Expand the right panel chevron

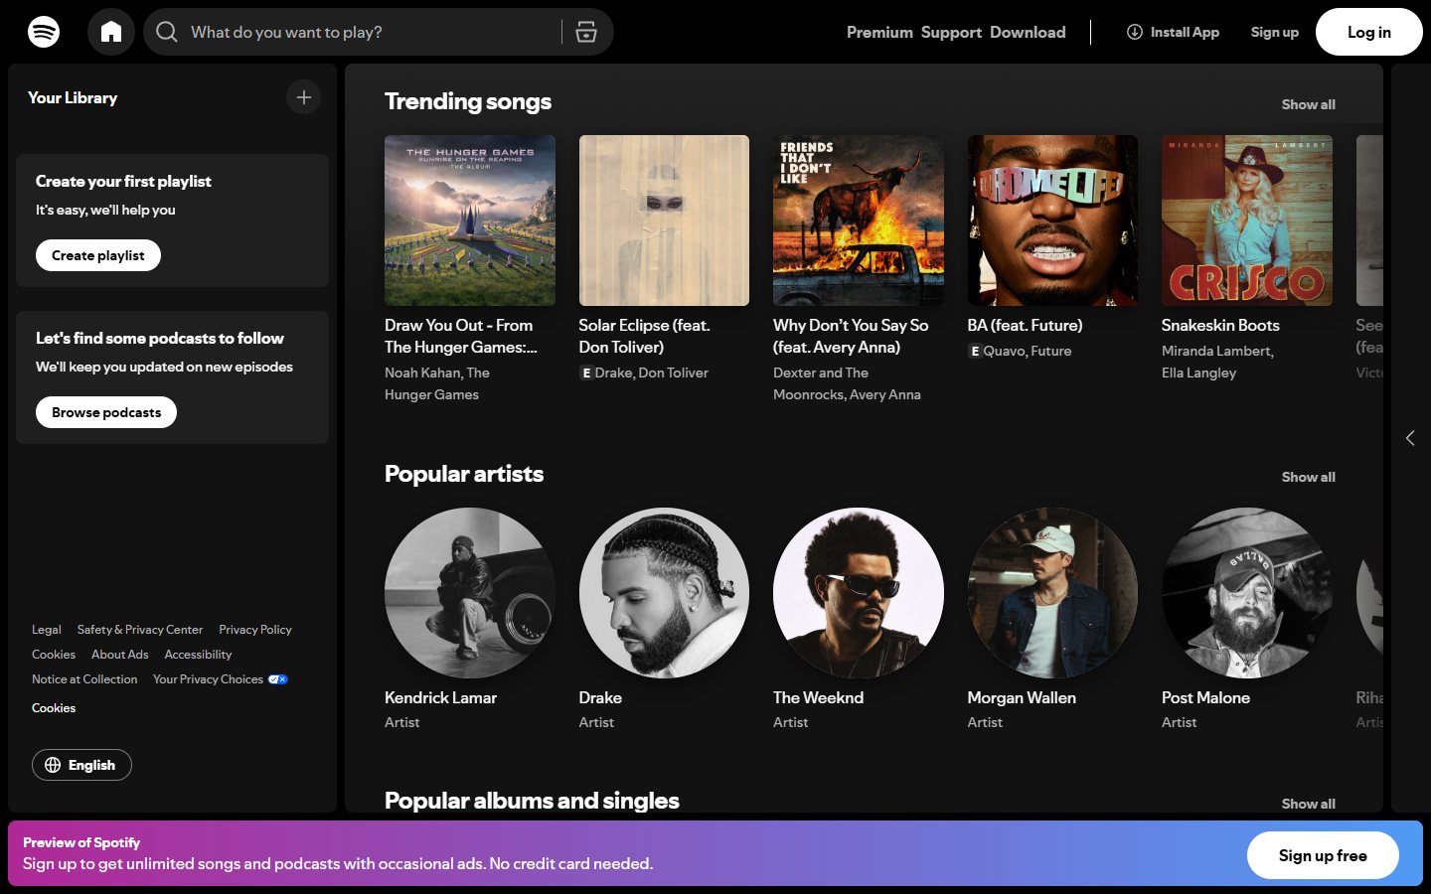[x=1410, y=438]
